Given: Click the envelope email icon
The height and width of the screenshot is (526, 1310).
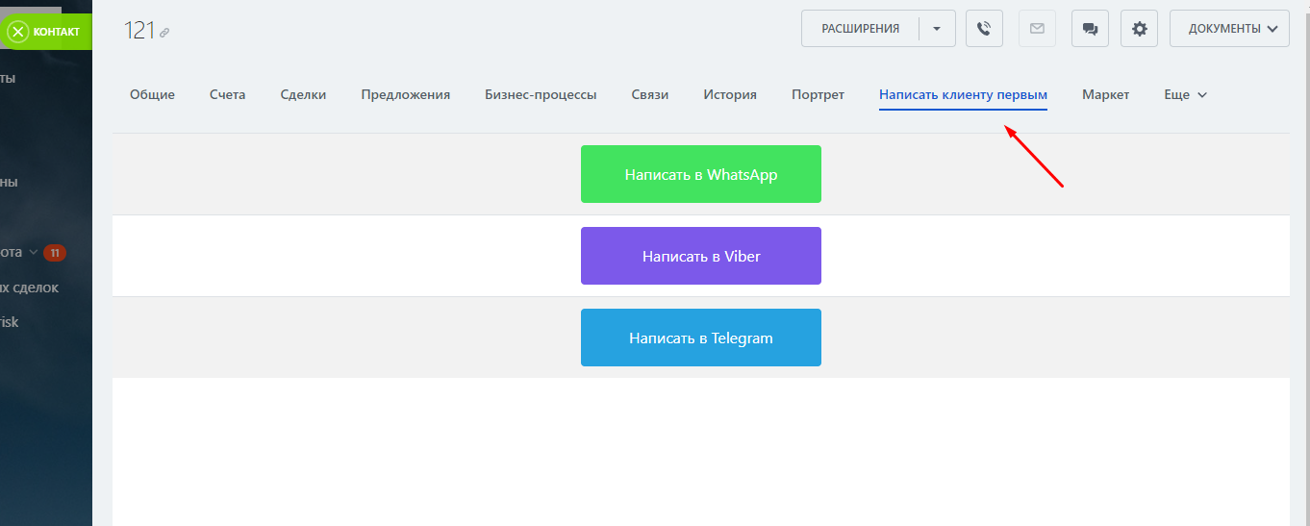Looking at the screenshot, I should coord(1037,29).
